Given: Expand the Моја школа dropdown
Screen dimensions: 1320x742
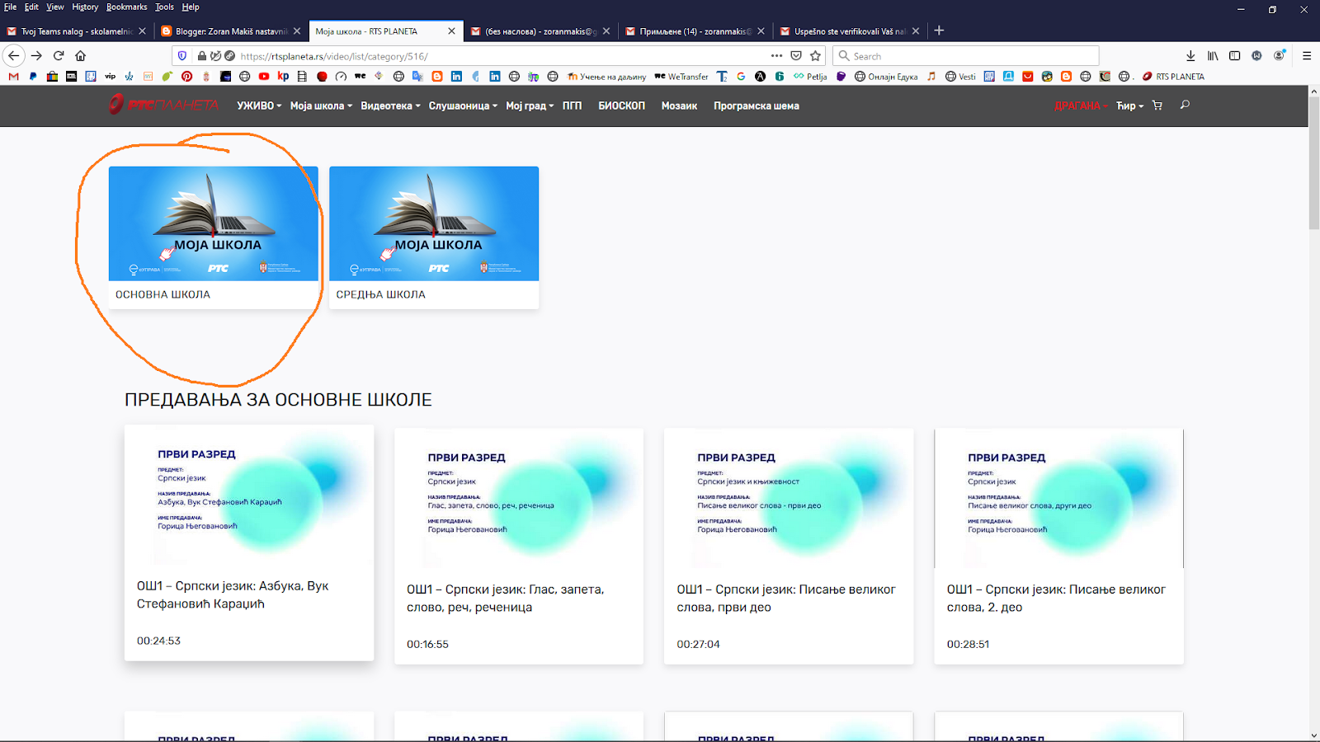Looking at the screenshot, I should (x=321, y=106).
